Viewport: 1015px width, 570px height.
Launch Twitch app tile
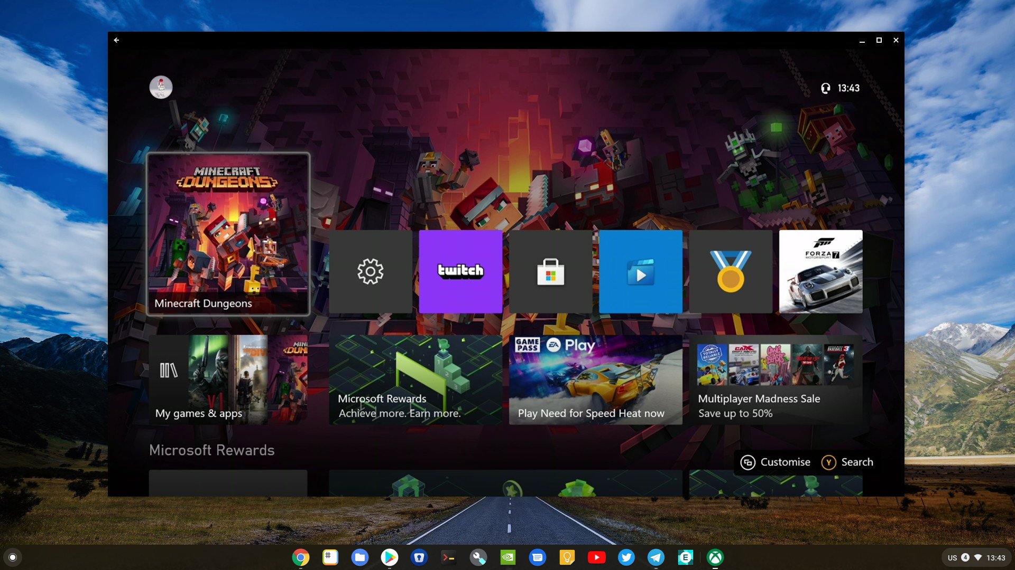459,271
